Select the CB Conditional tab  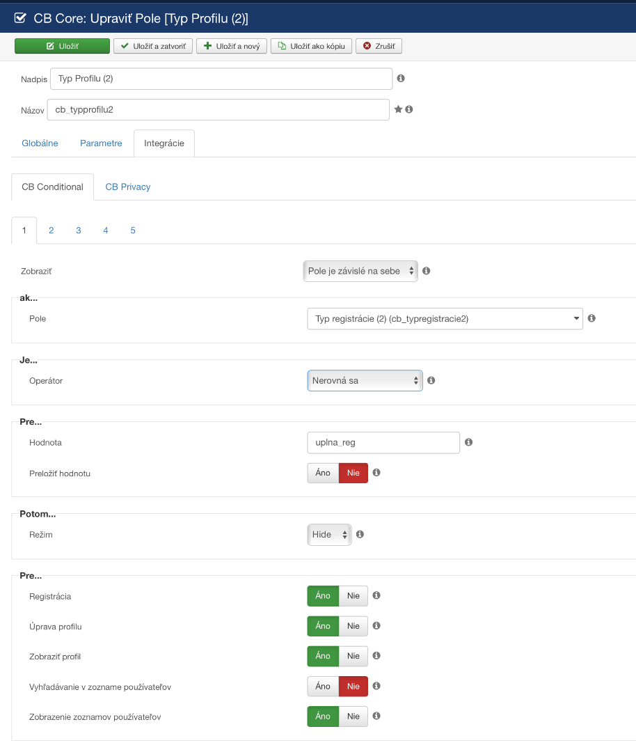pos(52,187)
